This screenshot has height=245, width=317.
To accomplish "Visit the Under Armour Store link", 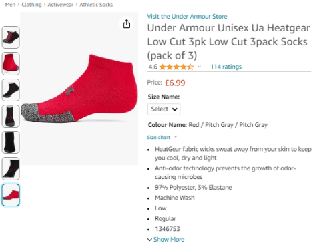I will point(187,16).
